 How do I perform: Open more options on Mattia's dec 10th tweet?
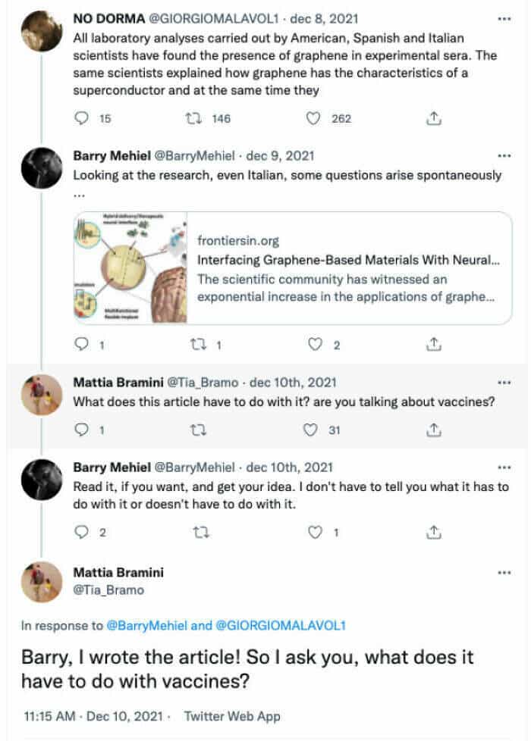click(504, 383)
